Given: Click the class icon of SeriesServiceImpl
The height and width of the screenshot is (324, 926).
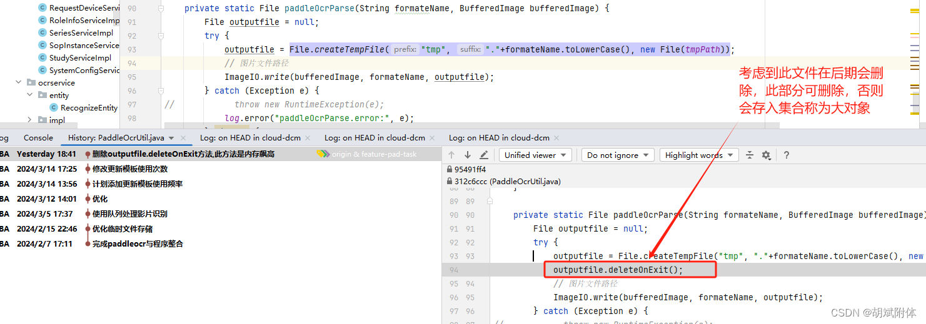Looking at the screenshot, I should [x=43, y=32].
